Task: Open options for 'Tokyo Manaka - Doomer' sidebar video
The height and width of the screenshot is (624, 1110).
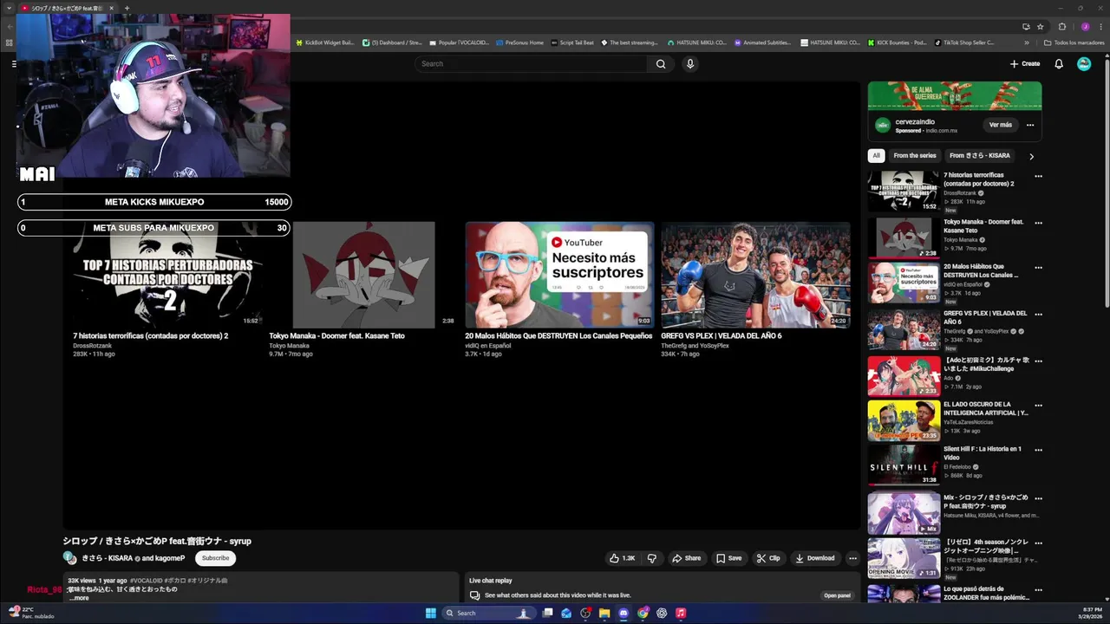Action: [1038, 223]
